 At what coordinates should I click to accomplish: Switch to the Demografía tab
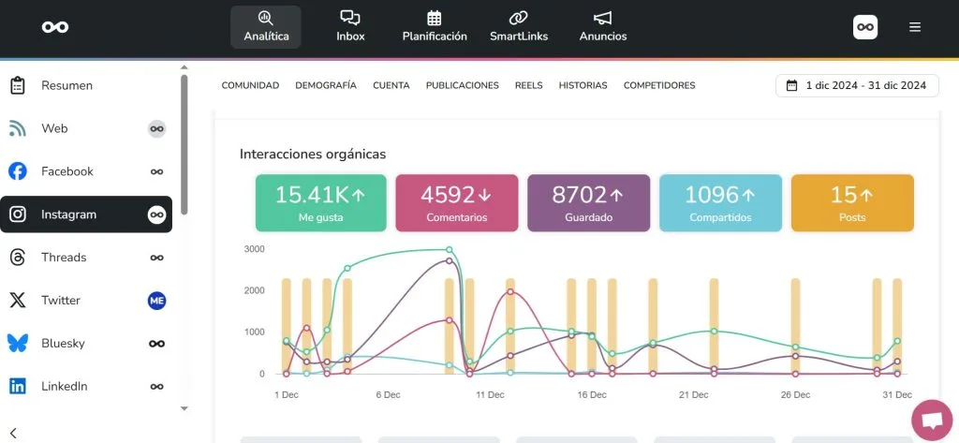click(x=325, y=85)
